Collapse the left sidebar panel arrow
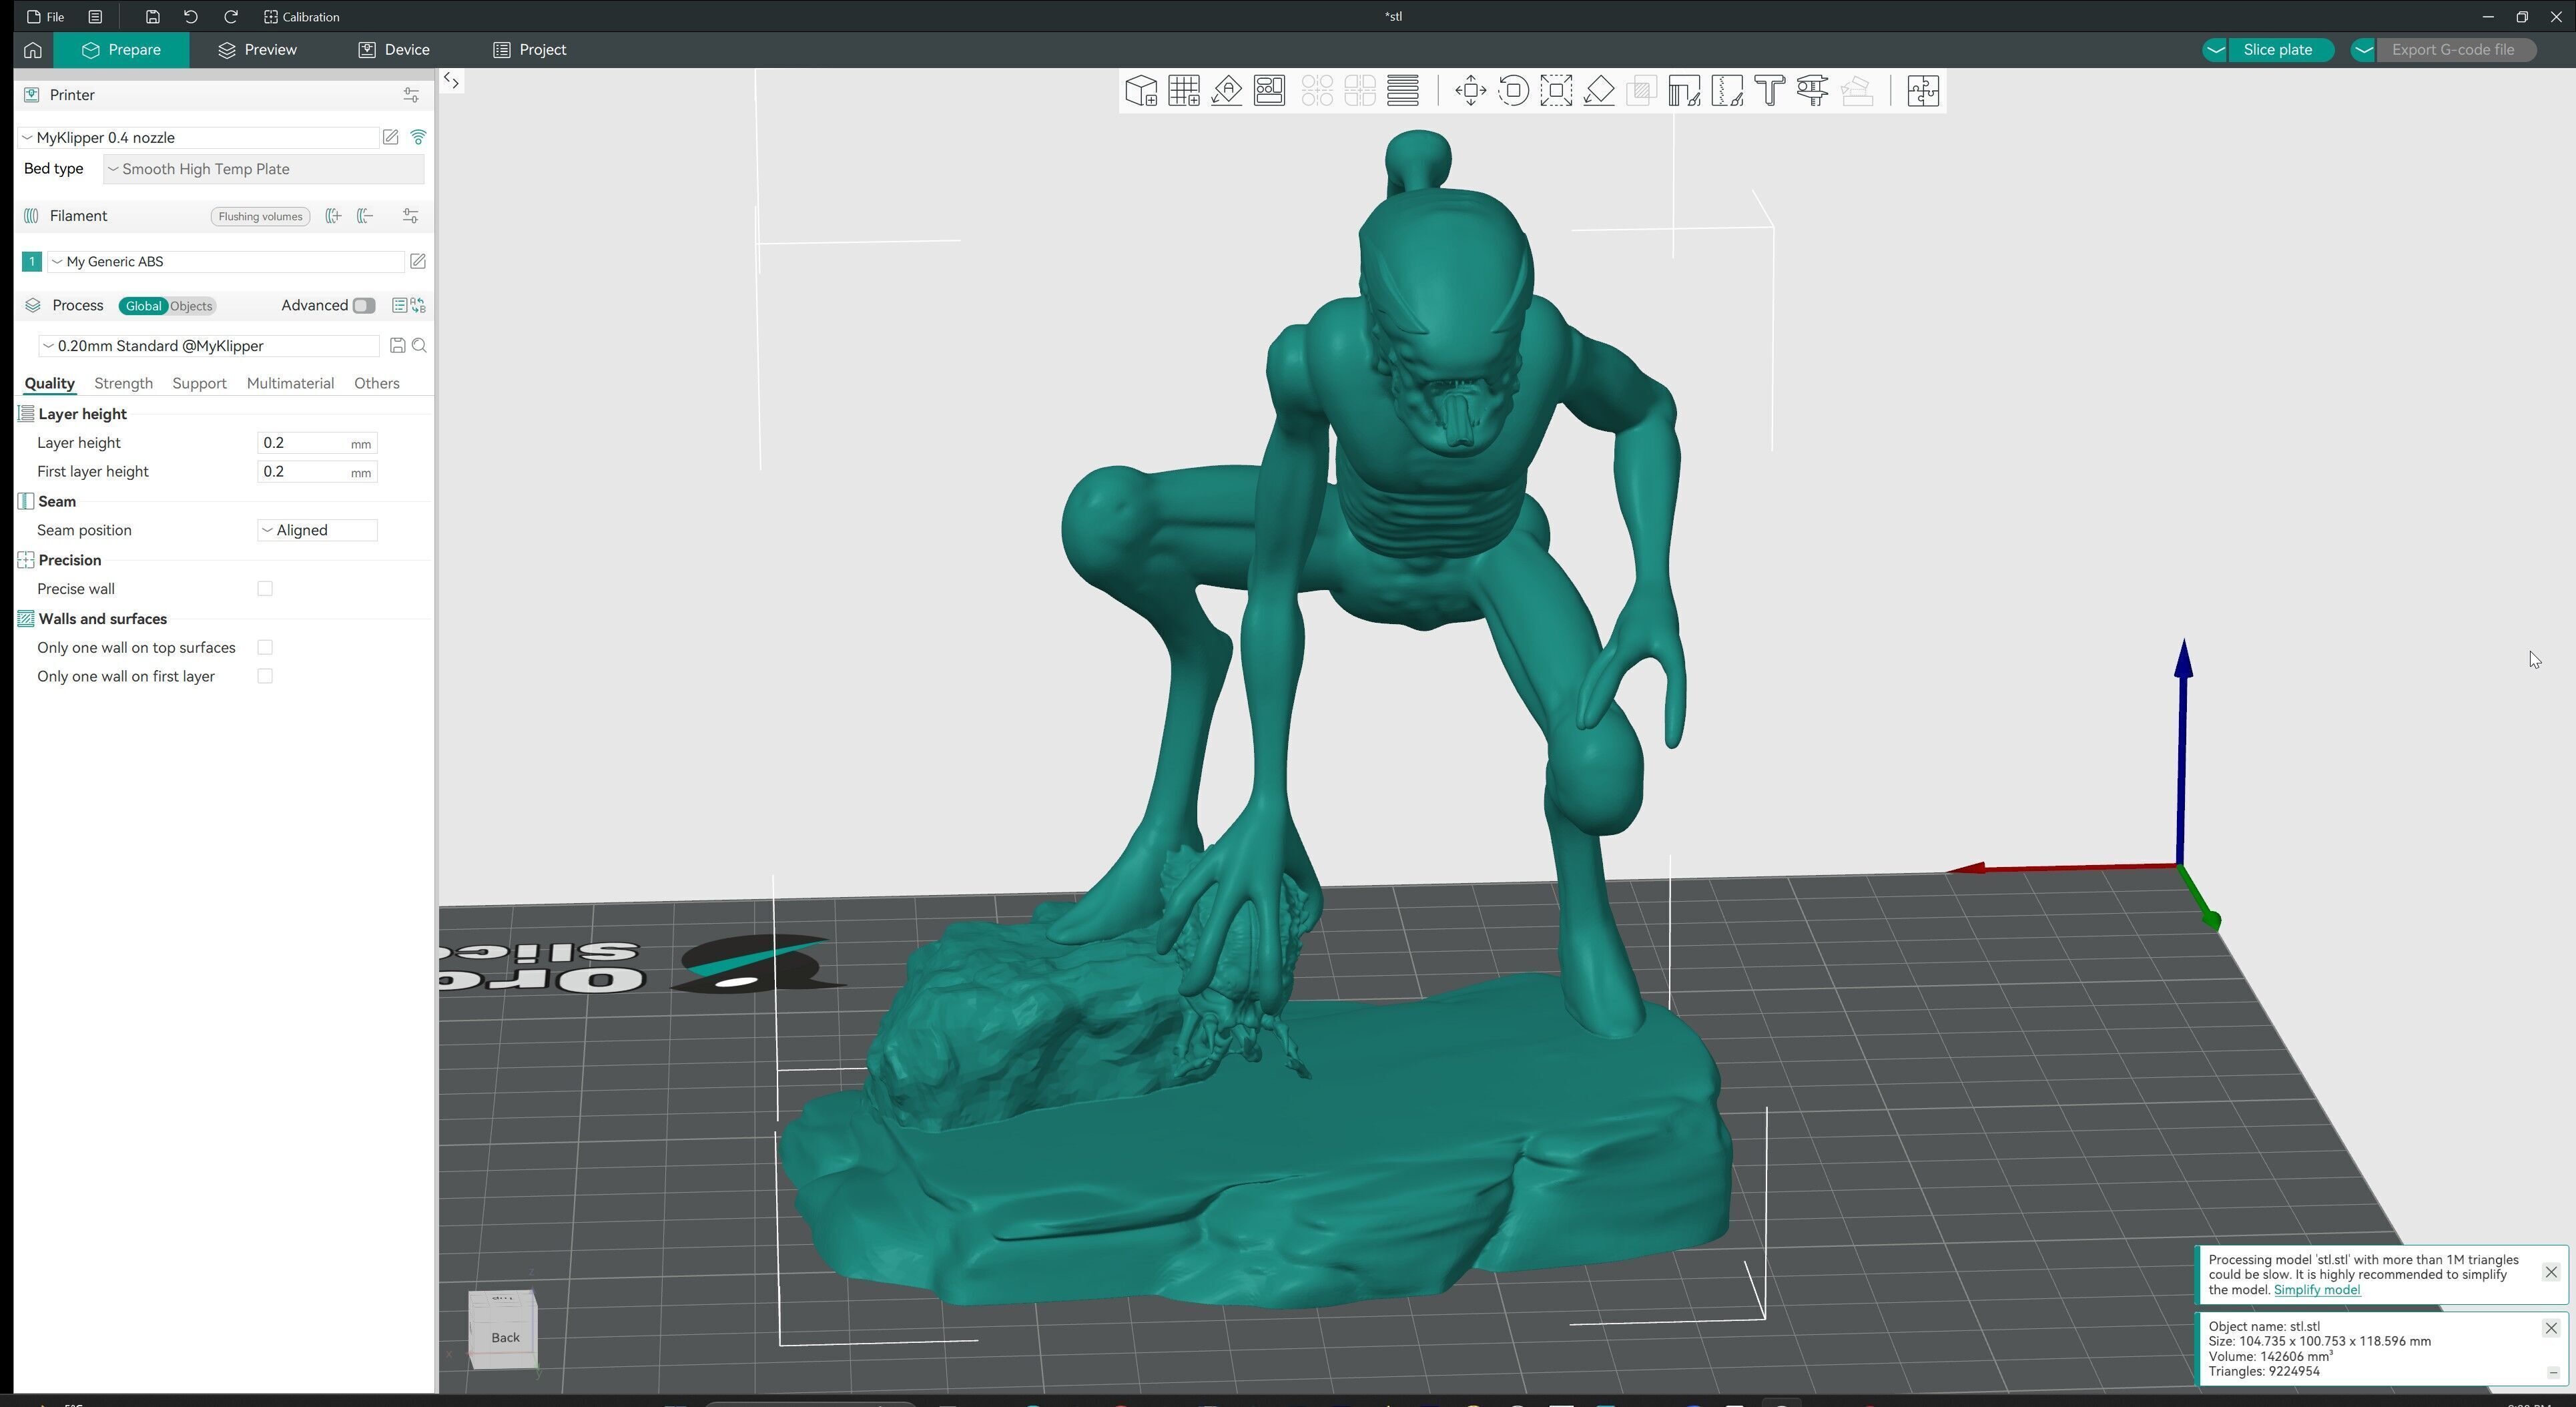The image size is (2576, 1407). click(x=452, y=82)
